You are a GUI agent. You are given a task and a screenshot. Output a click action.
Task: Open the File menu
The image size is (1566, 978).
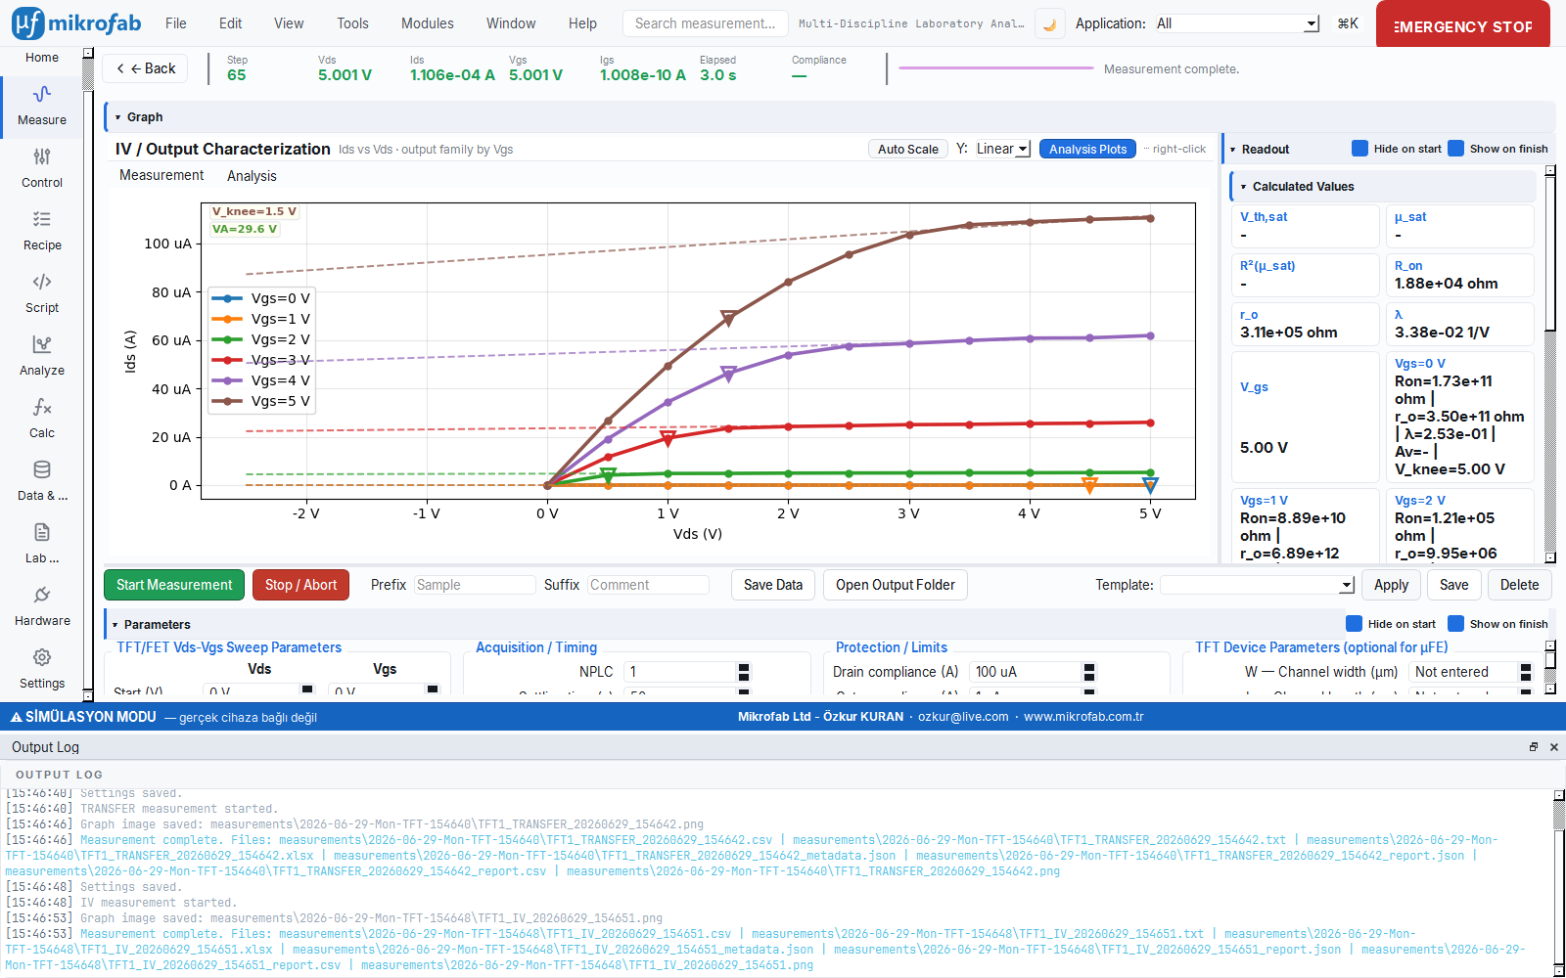point(176,23)
